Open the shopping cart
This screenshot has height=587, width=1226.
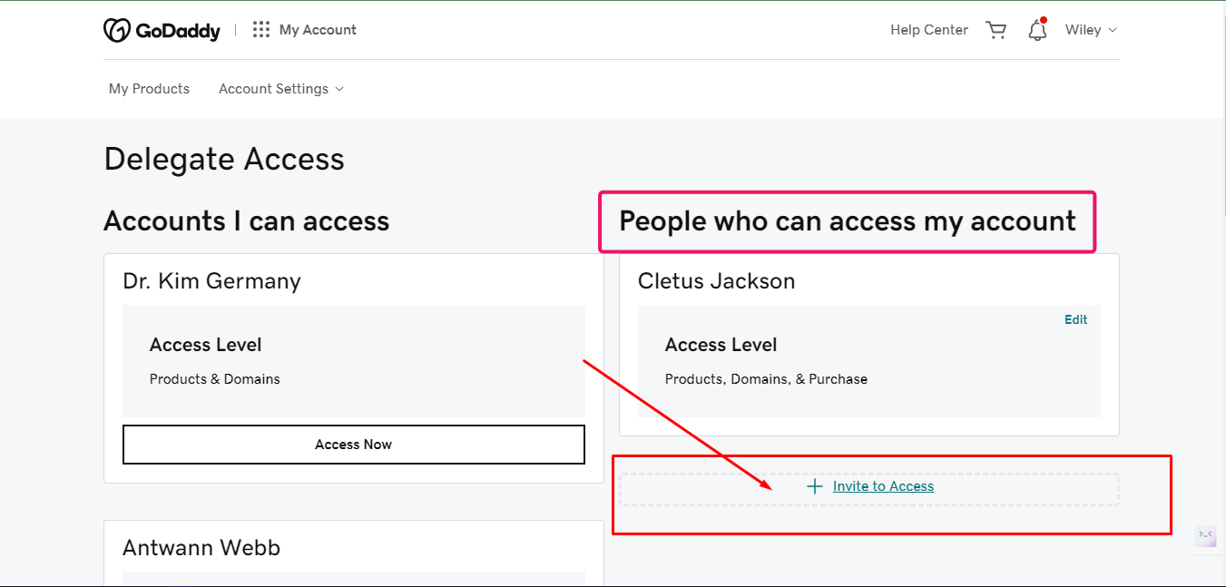tap(996, 30)
